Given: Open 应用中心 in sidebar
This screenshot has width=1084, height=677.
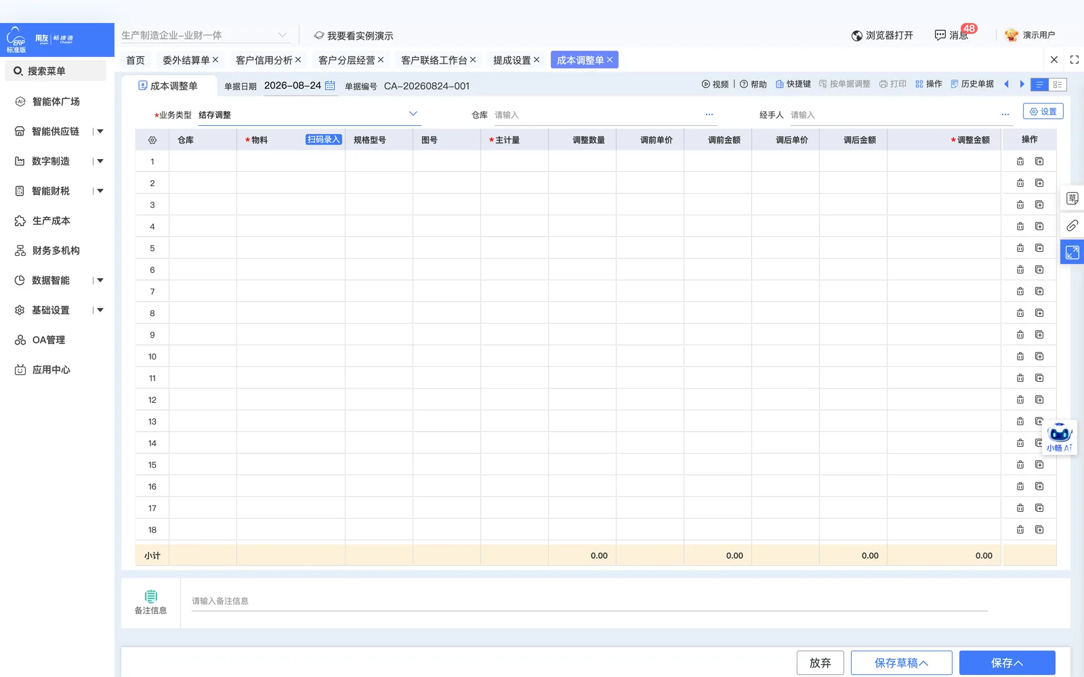Looking at the screenshot, I should [x=51, y=370].
